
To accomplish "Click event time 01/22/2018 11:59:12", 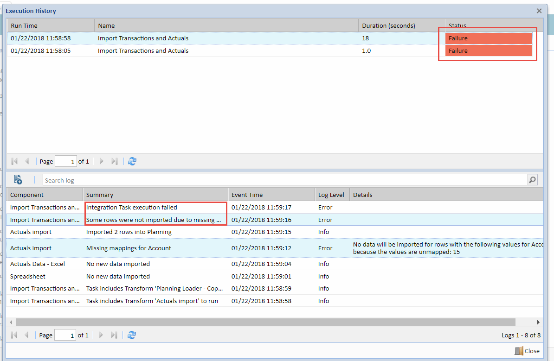I will click(x=261, y=248).
